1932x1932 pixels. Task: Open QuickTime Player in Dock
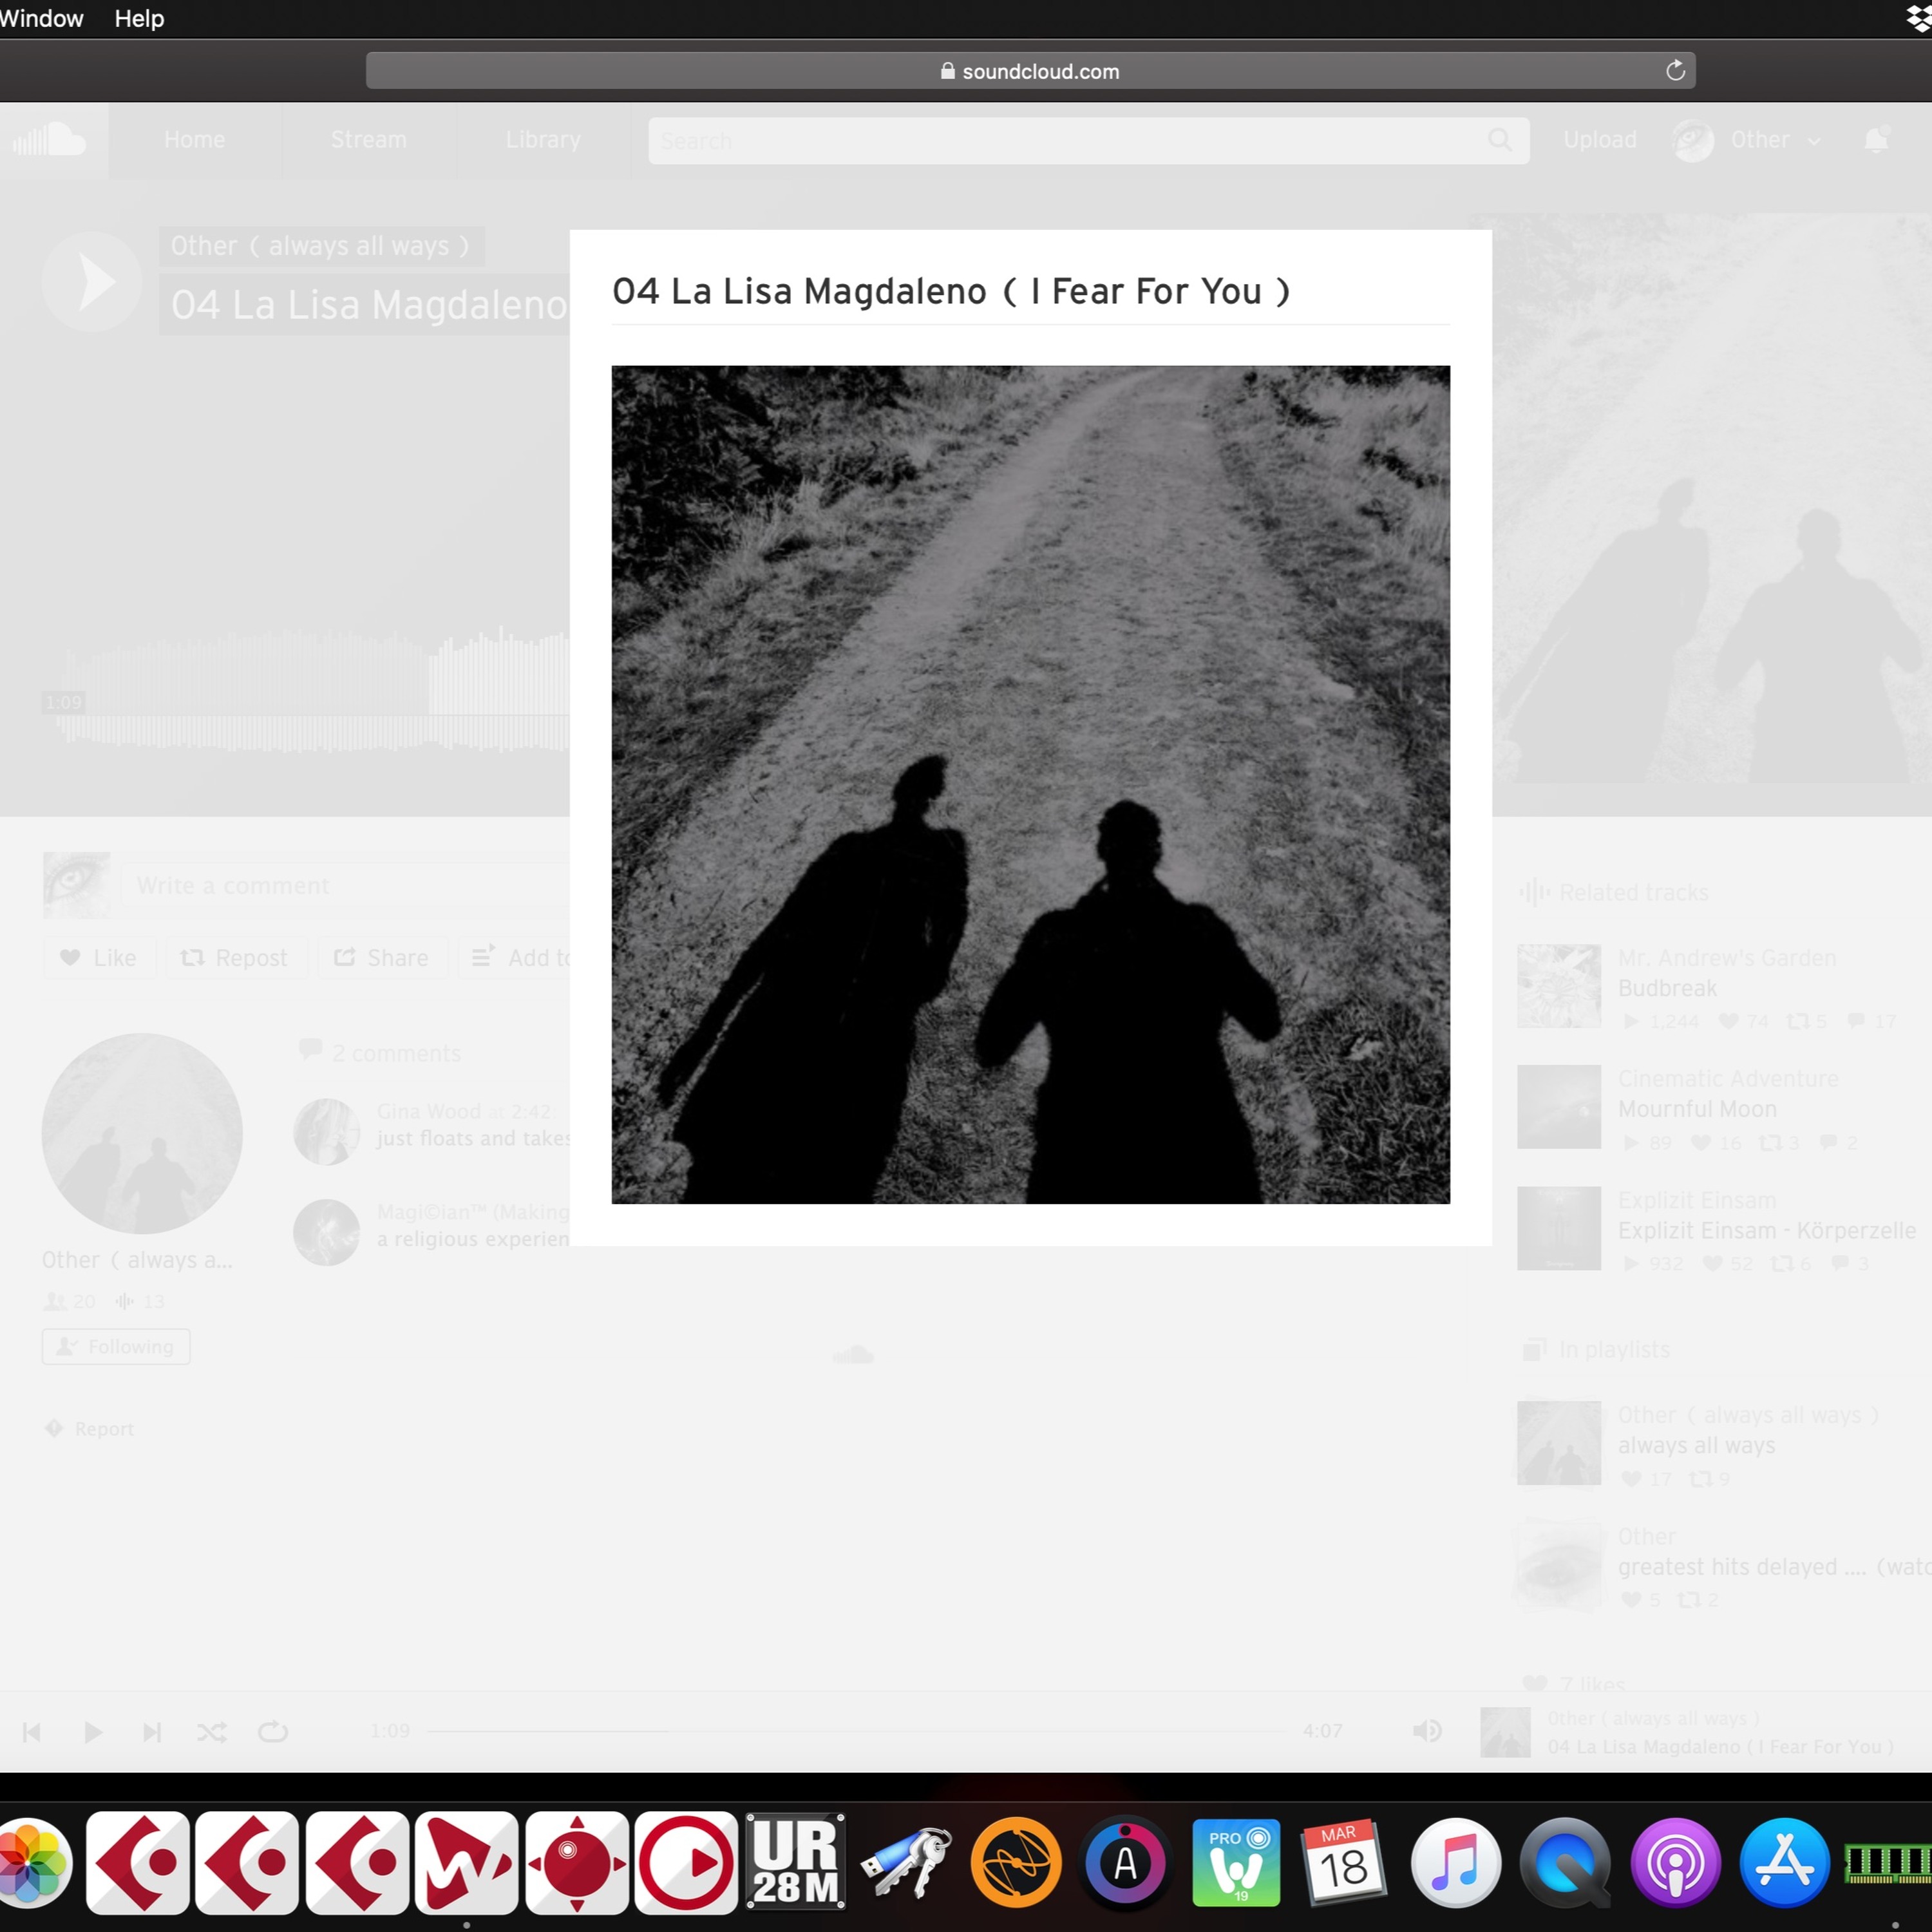[x=1565, y=1863]
